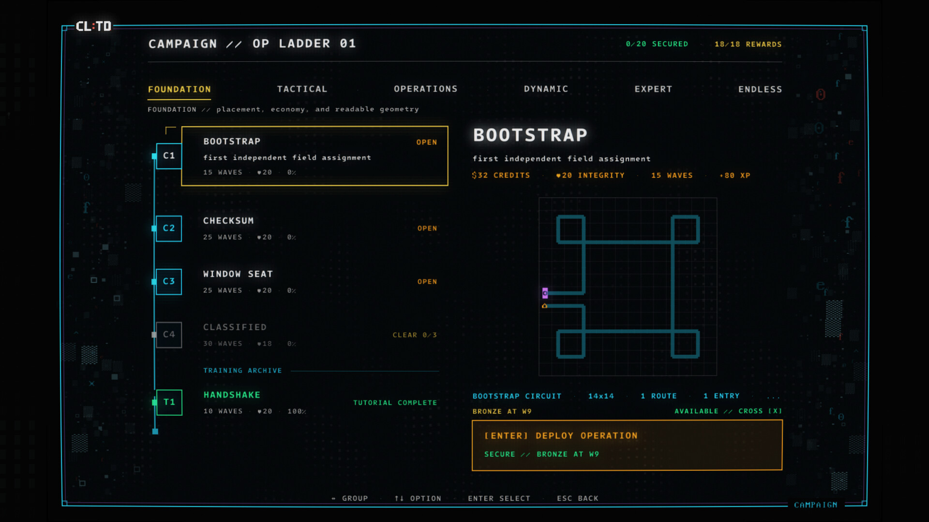Click Available Cross [X] option
929x522 pixels.
(x=728, y=411)
